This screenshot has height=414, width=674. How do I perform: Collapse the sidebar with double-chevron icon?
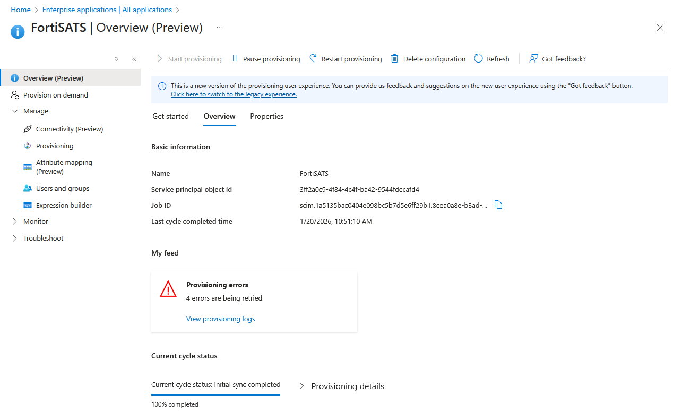point(134,59)
